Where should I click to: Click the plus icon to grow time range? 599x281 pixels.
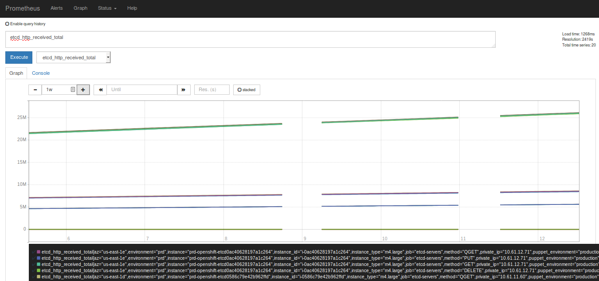click(x=83, y=89)
